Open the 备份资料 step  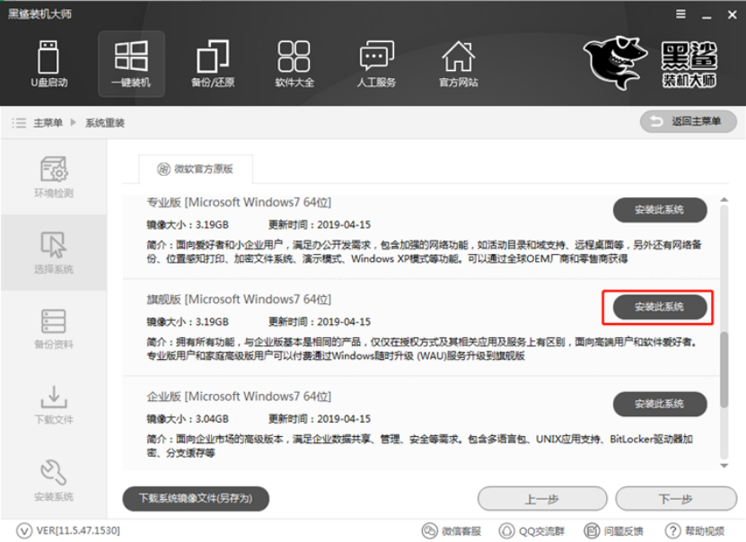[51, 330]
